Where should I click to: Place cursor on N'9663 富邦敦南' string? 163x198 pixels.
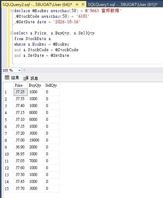[x=103, y=11]
